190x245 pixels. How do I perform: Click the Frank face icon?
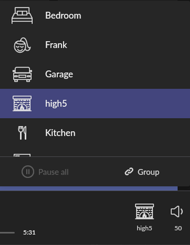pos(22,45)
